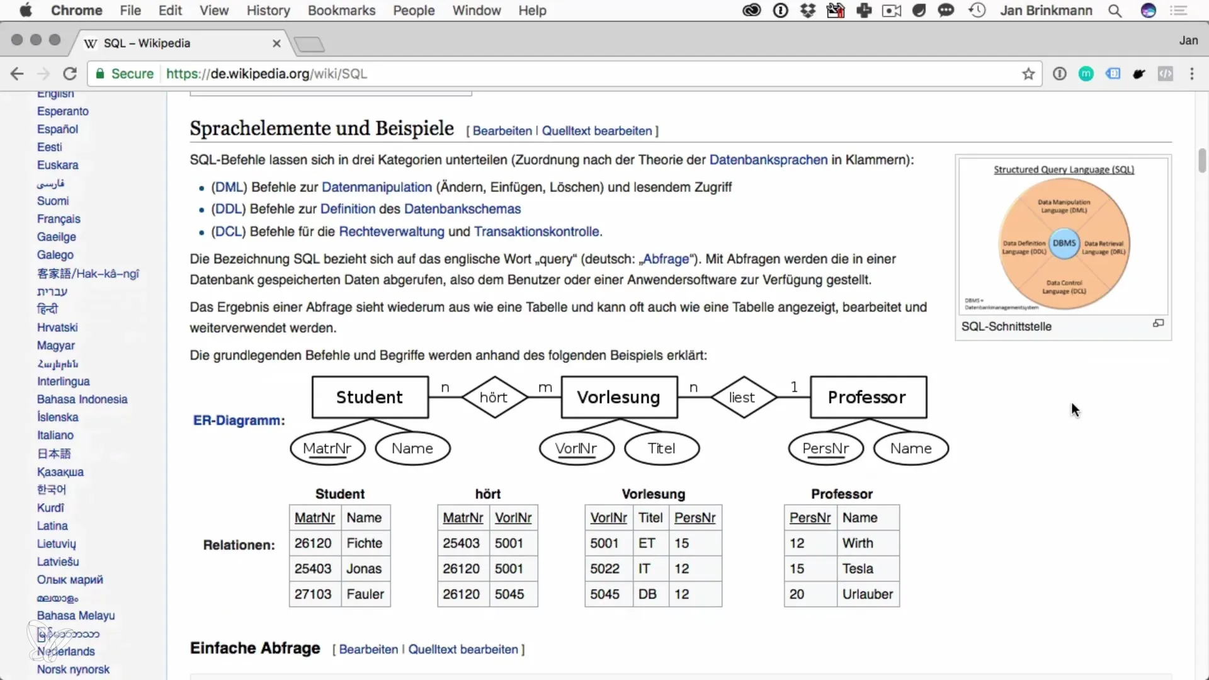1209x680 pixels.
Task: Open the Chrome application menu
Action: [76, 11]
